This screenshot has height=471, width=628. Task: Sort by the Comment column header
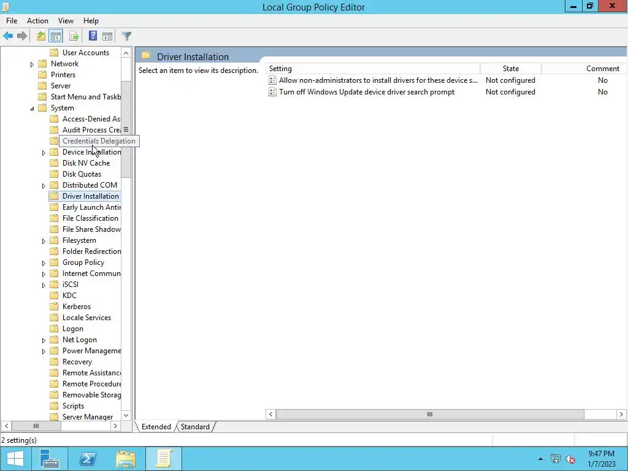coord(584,69)
